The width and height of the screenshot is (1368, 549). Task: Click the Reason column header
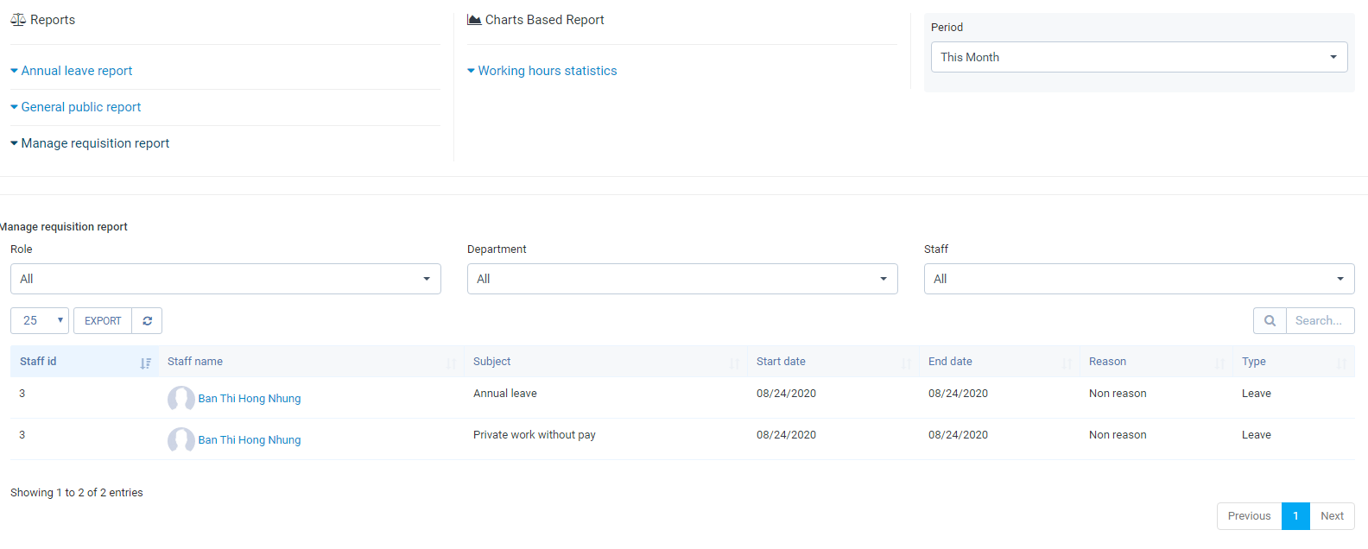(x=1156, y=362)
